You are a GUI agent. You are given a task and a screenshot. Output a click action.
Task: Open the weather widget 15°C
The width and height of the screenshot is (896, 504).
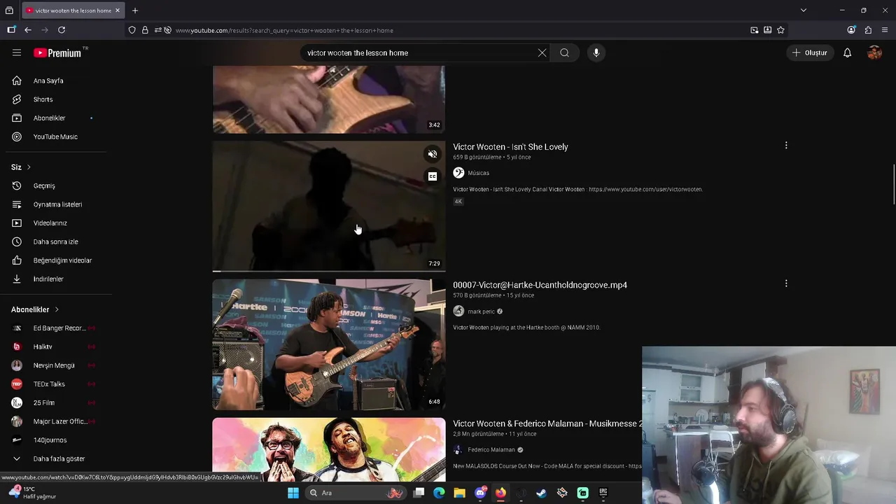32,492
